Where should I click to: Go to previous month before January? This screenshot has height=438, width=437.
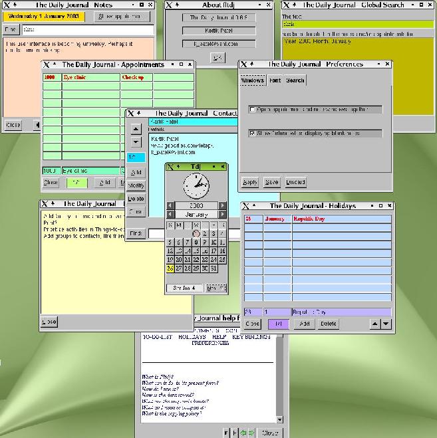pos(170,215)
